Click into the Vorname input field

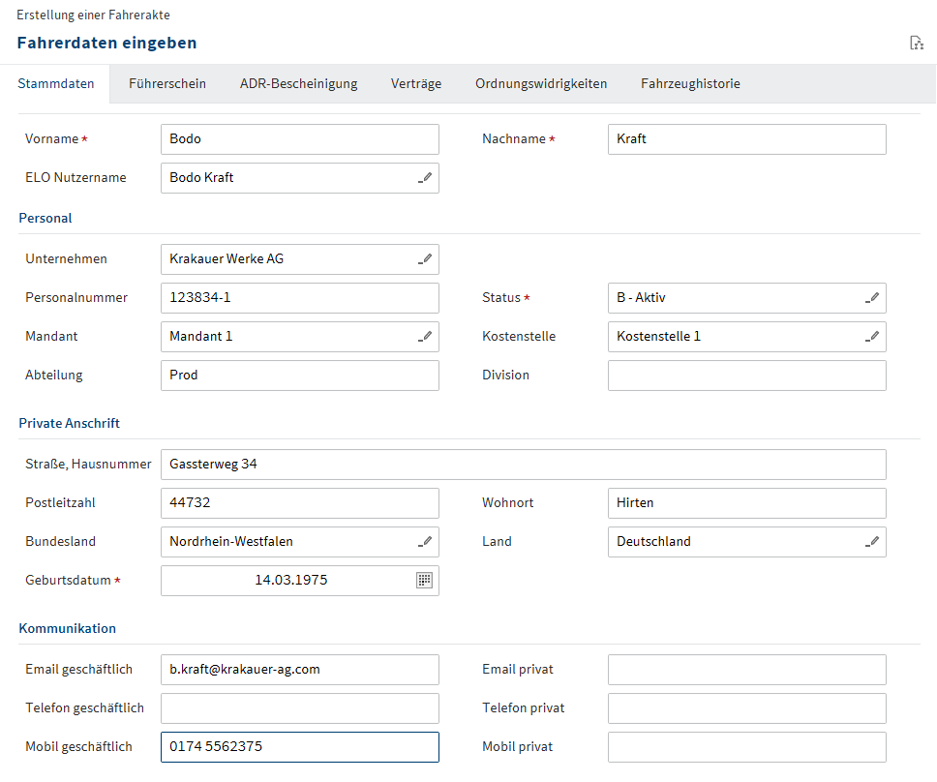coord(299,139)
